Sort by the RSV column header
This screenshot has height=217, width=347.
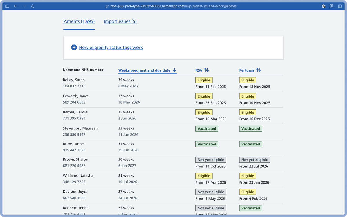click(x=199, y=70)
